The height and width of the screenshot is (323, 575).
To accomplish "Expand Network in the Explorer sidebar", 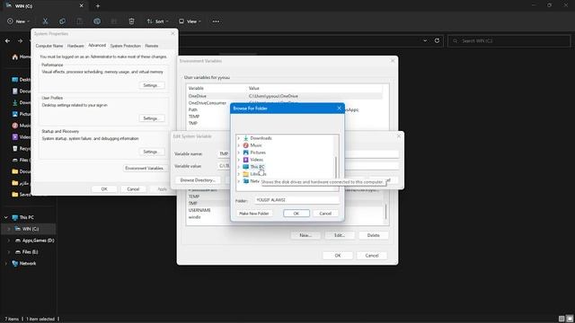I will (x=6, y=263).
